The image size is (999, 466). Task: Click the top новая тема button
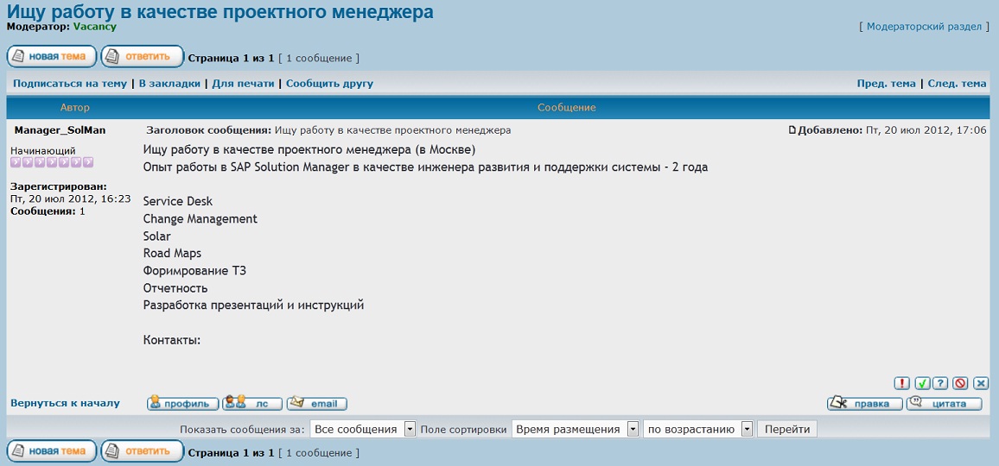51,57
